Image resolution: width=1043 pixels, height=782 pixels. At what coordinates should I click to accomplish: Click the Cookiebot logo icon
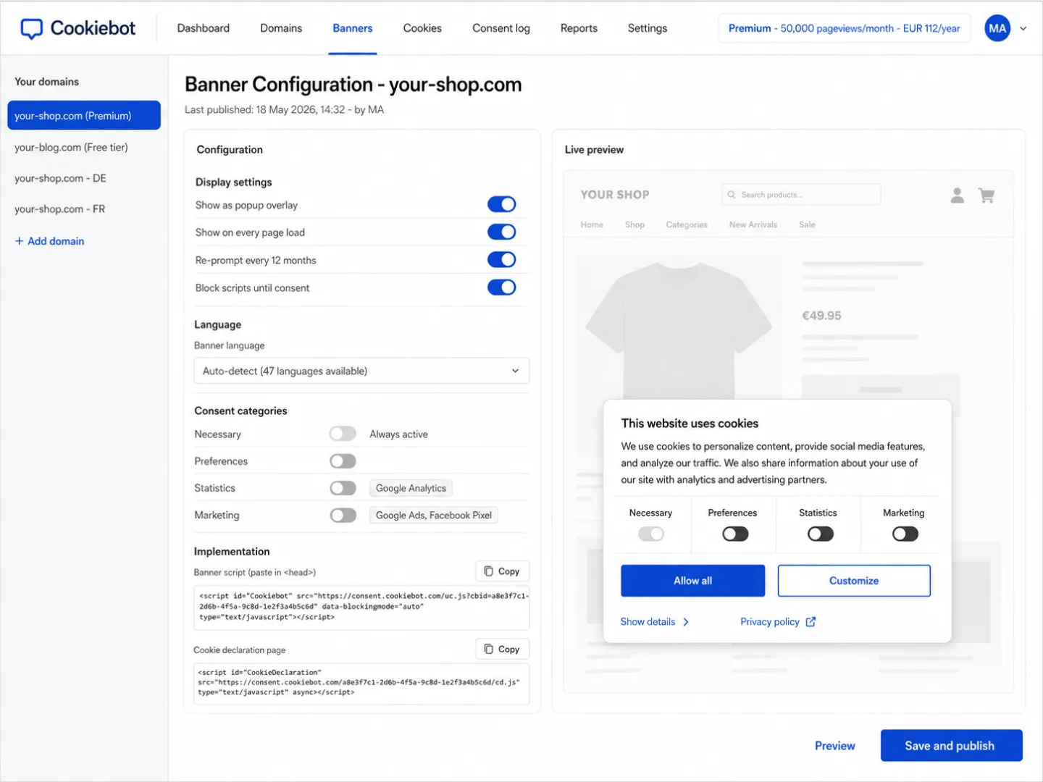coord(31,29)
